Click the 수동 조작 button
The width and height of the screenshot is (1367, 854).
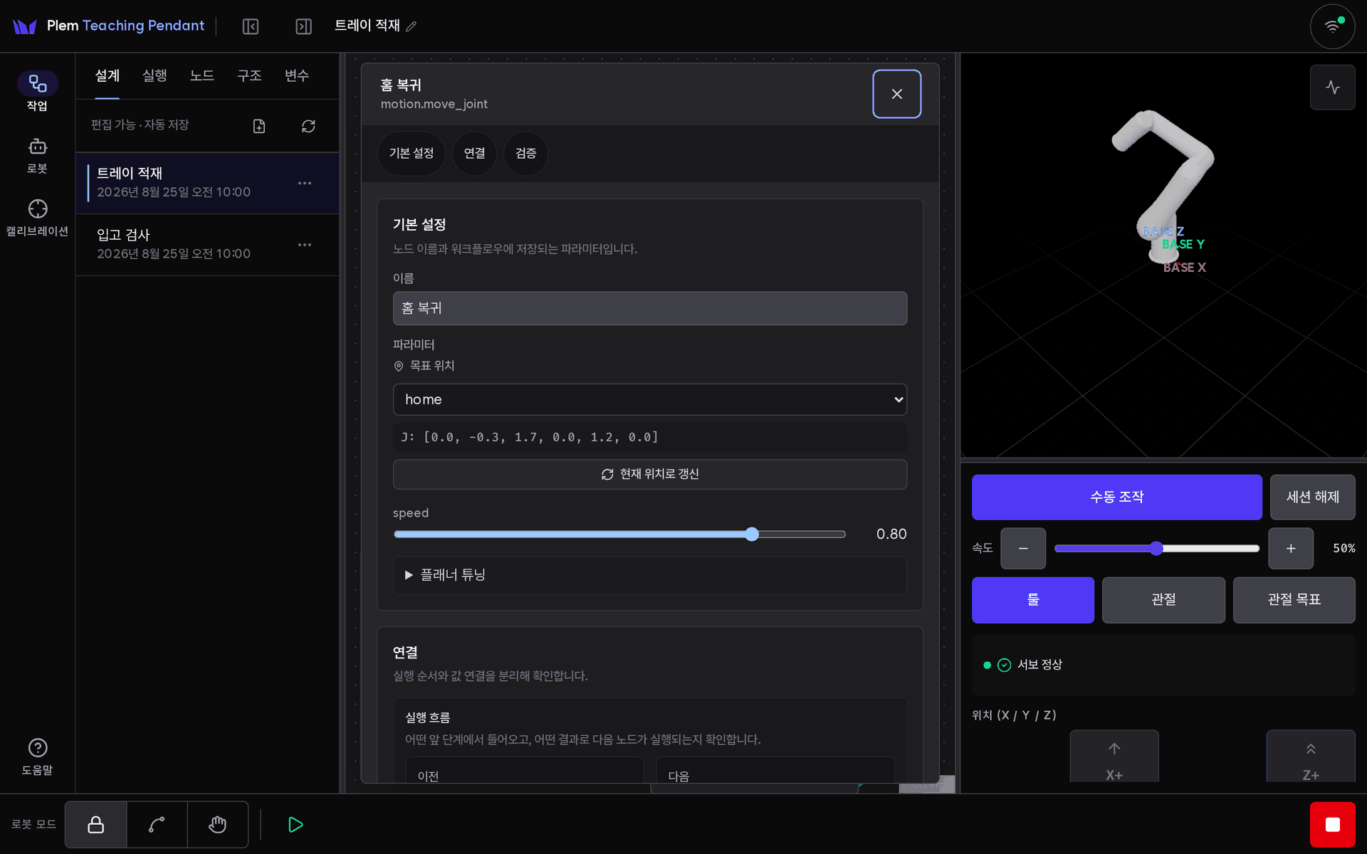[1116, 497]
